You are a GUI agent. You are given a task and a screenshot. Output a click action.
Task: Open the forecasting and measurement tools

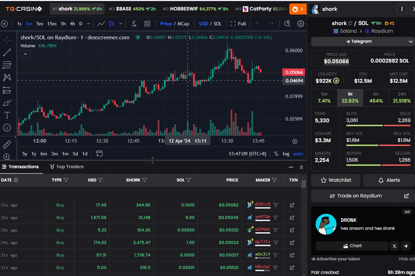point(7,90)
